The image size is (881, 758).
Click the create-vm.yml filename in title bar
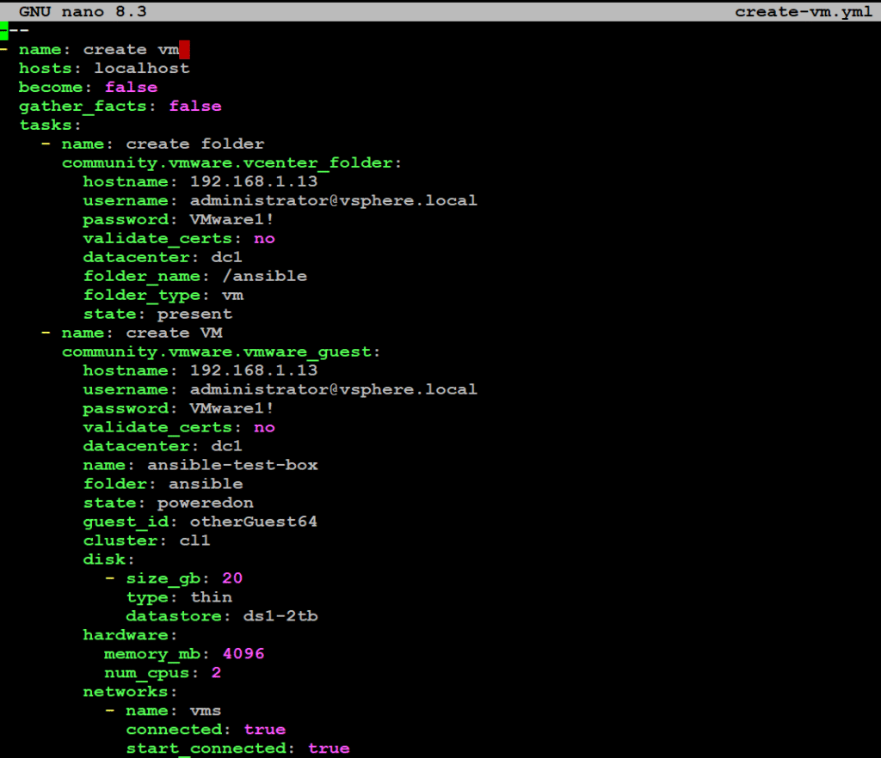click(x=804, y=11)
